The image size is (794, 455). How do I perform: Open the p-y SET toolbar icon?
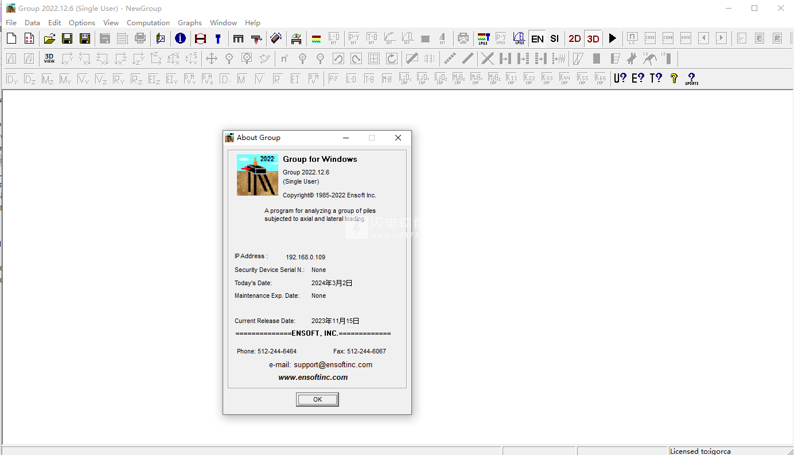pos(354,38)
